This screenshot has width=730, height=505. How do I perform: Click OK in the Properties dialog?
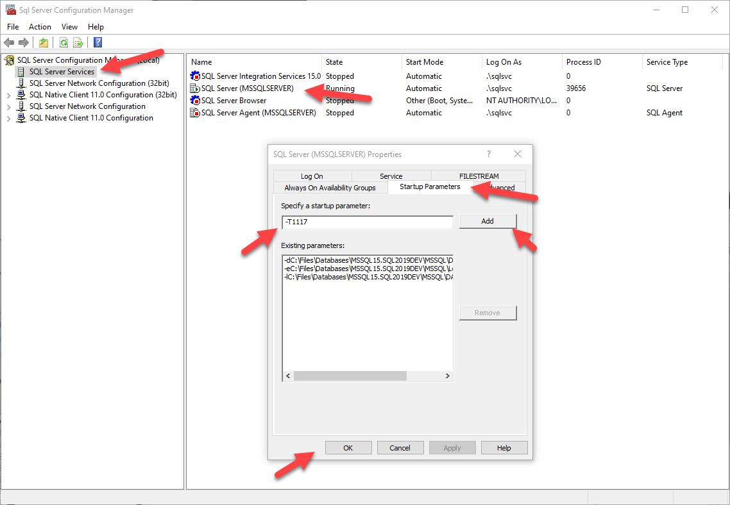pyautogui.click(x=348, y=448)
